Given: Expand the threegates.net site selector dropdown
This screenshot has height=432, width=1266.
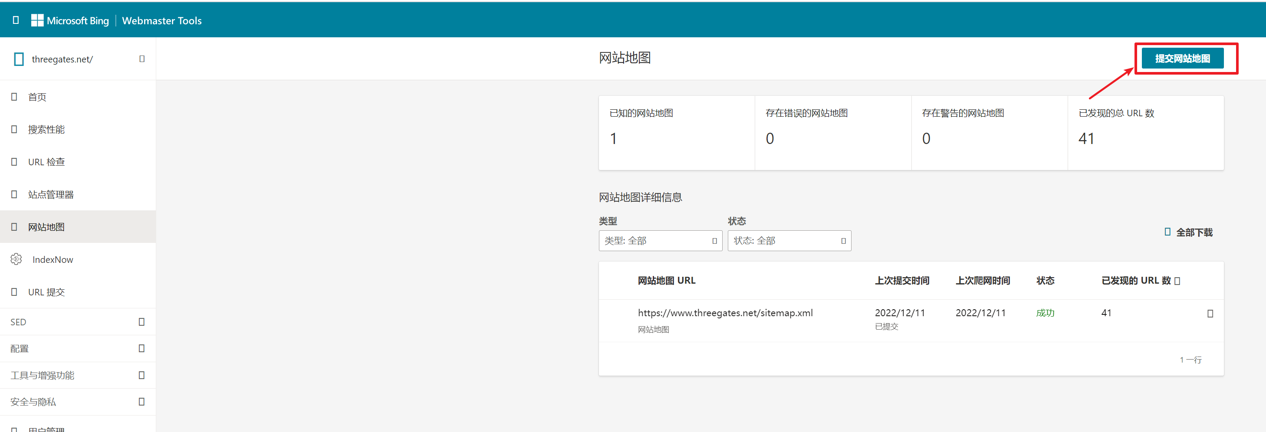Looking at the screenshot, I should point(141,59).
